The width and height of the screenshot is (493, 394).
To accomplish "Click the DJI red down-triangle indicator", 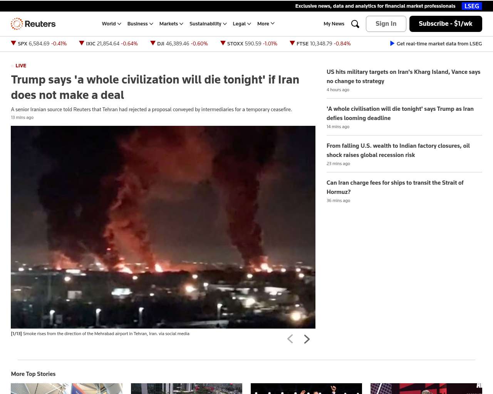I will [x=153, y=43].
